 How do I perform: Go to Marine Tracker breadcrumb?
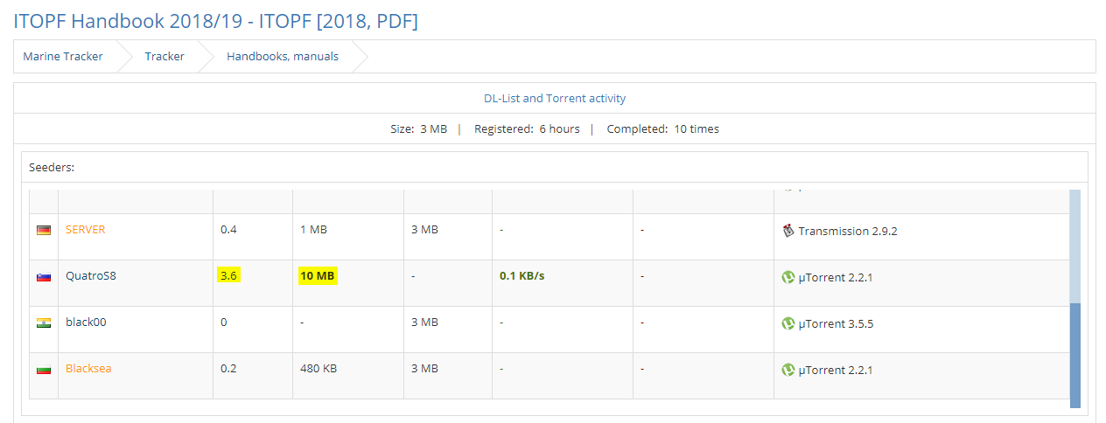(63, 57)
